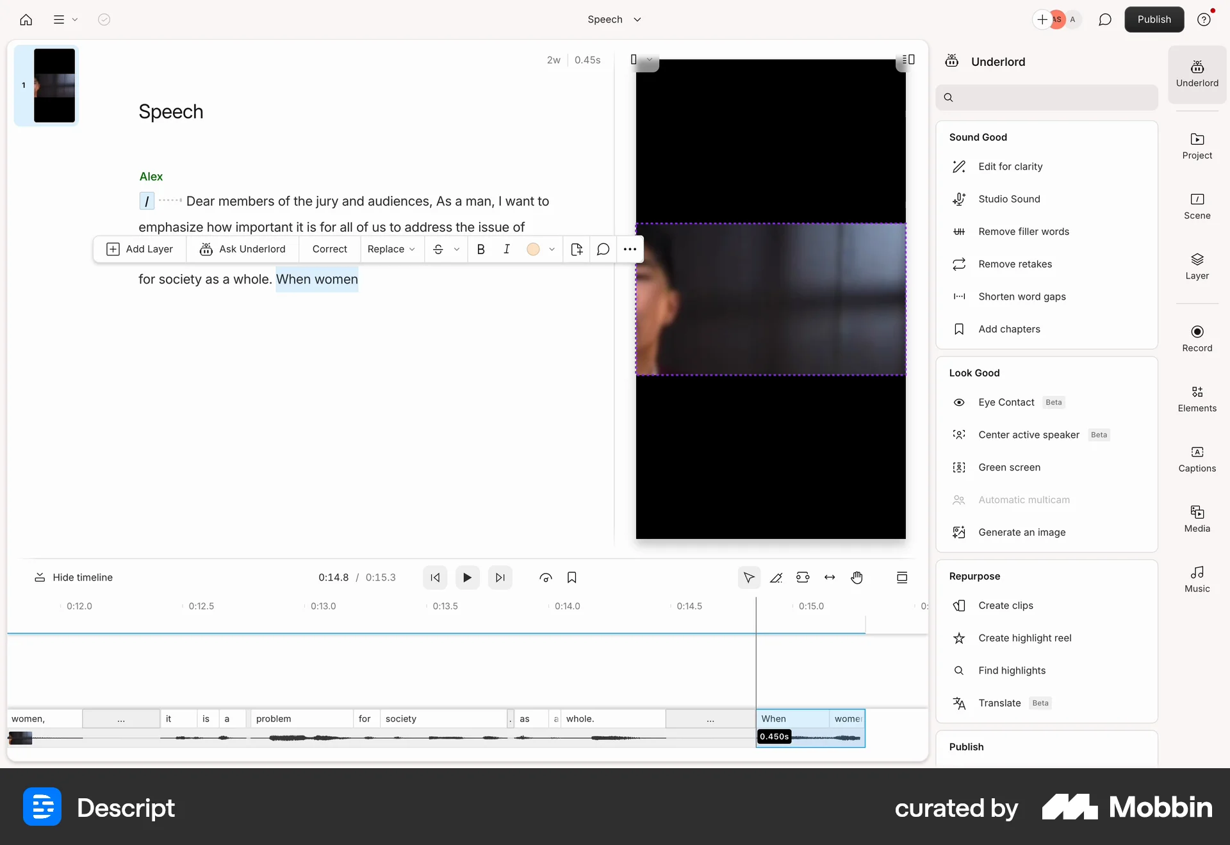Viewport: 1230px width, 845px height.
Task: Open the Underlord panel from the right sidebar
Action: pyautogui.click(x=1197, y=74)
